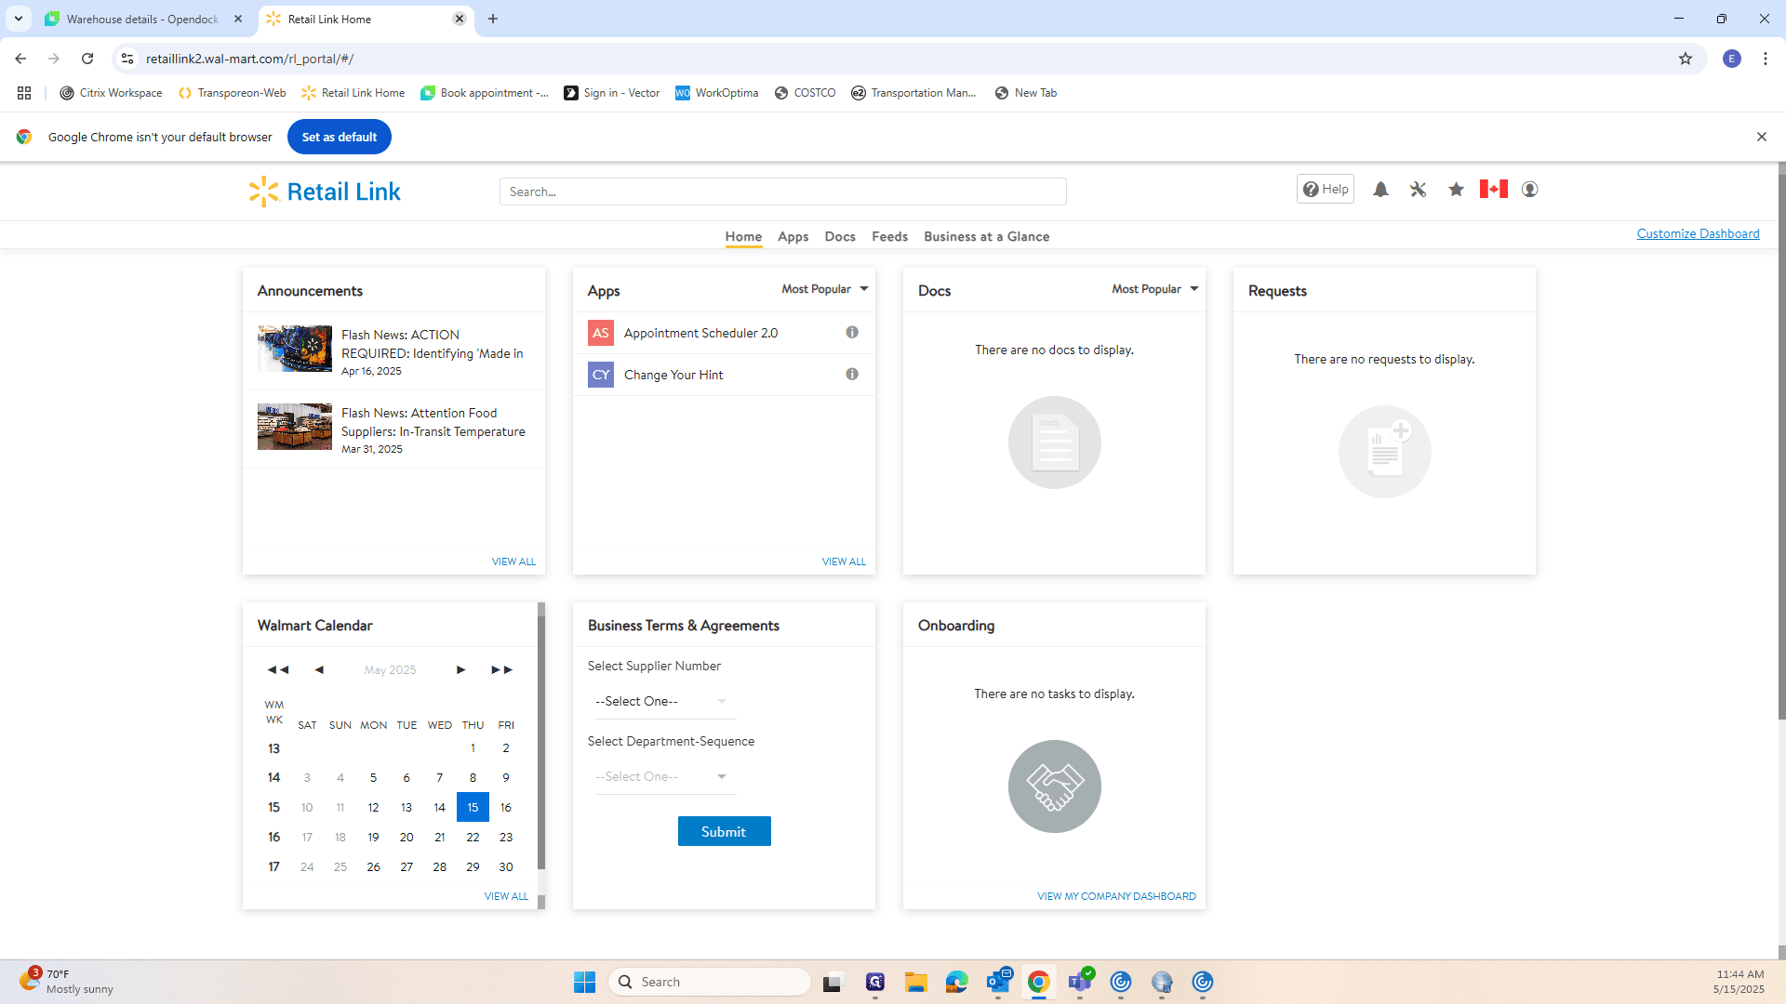
Task: Open a new browser tab
Action: coord(493,19)
